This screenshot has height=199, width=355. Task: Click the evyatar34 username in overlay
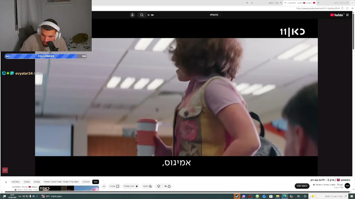(24, 74)
